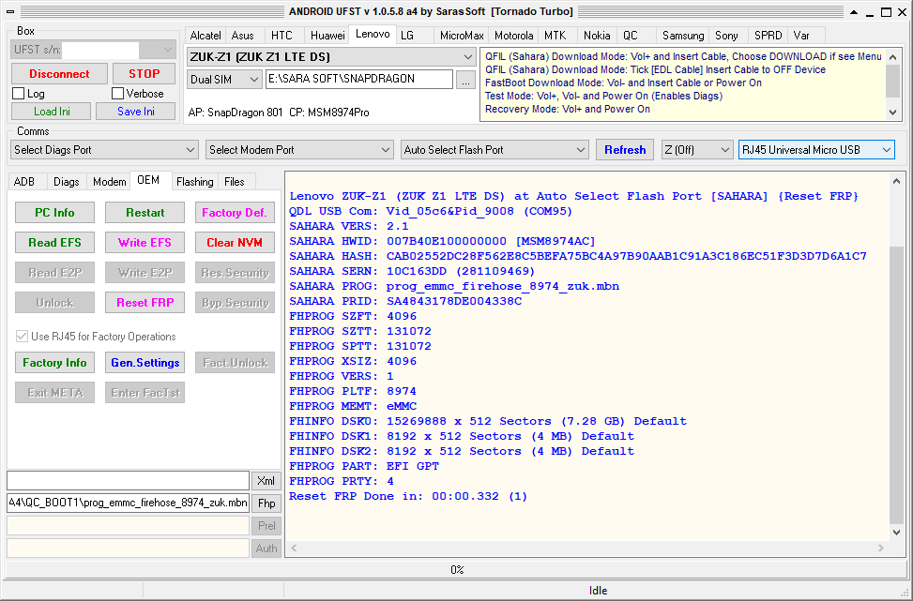This screenshot has width=913, height=601.
Task: Click the Refresh ports button
Action: pyautogui.click(x=625, y=149)
